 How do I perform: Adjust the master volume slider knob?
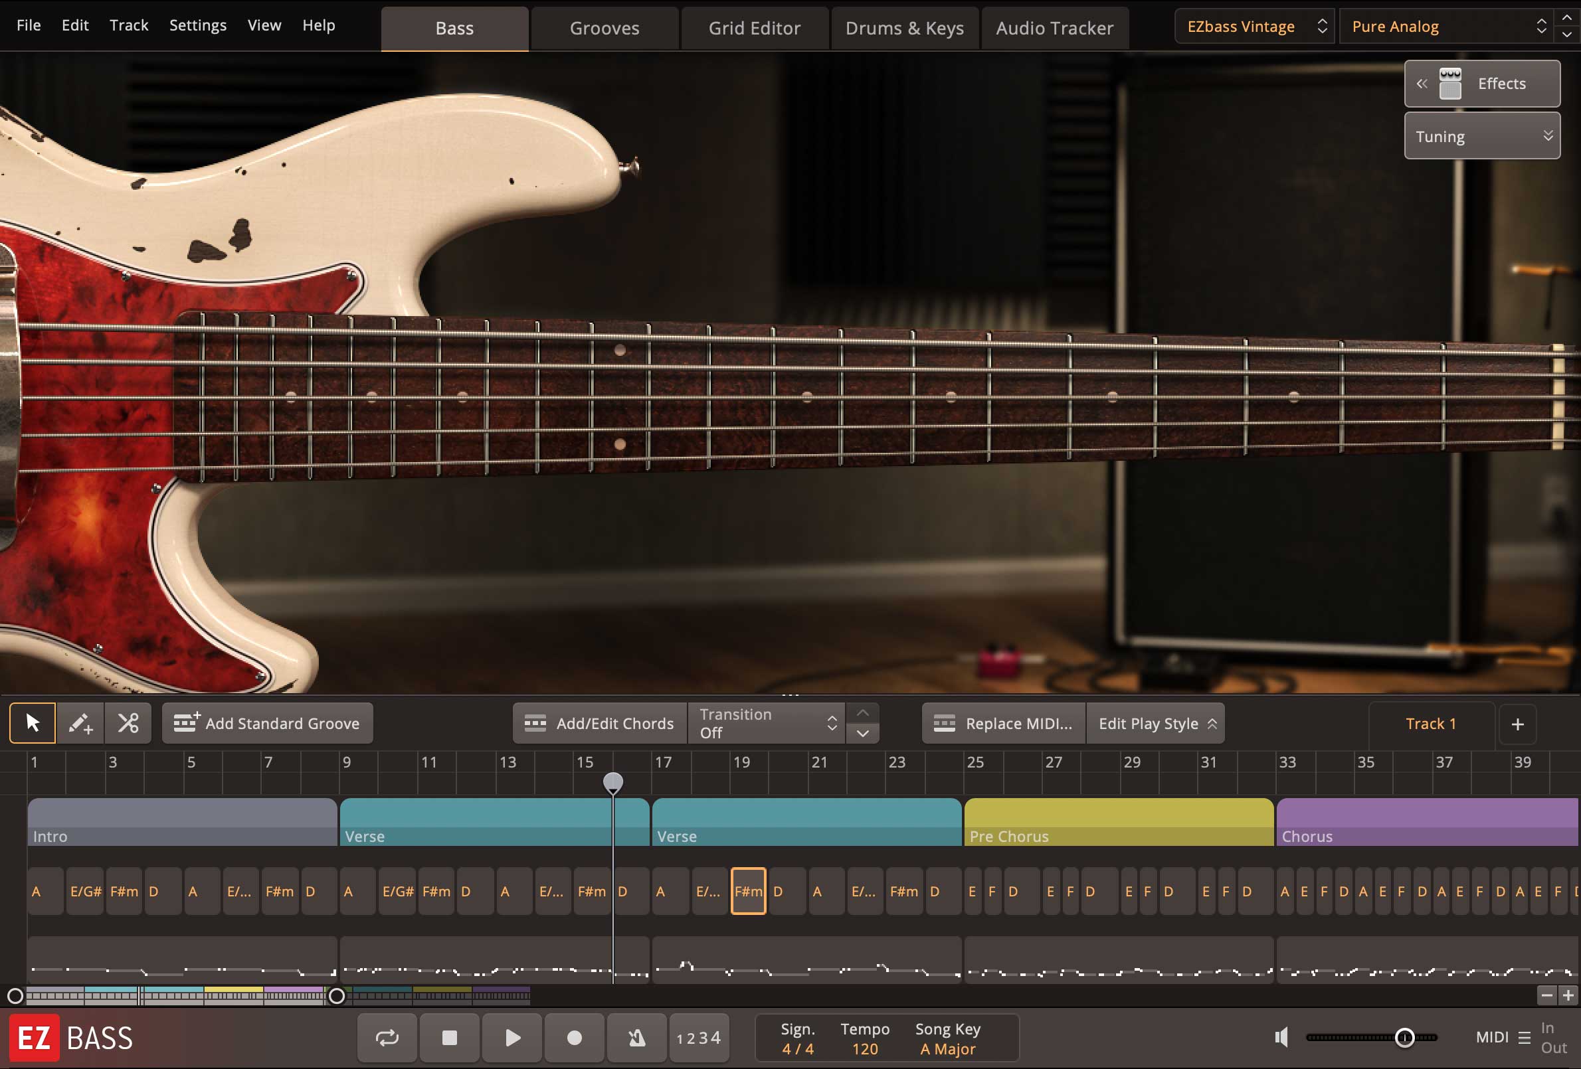tap(1405, 1038)
